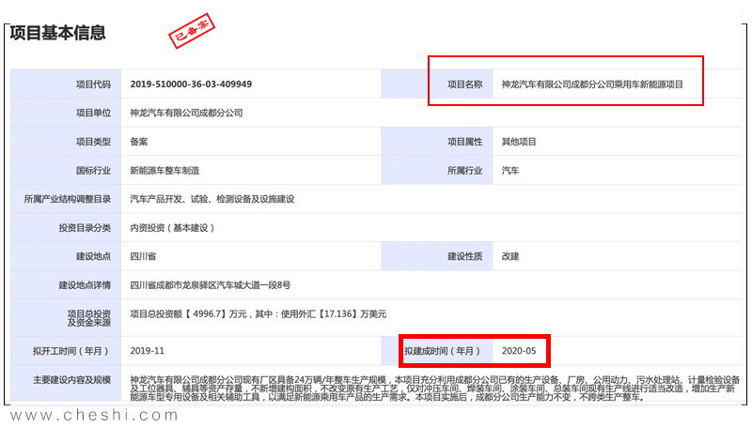
Task: Click the 已备案 red stamp
Action: 192,31
